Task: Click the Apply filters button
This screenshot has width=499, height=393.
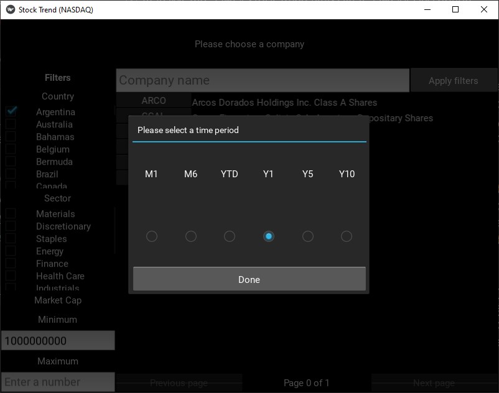Action: (x=453, y=80)
